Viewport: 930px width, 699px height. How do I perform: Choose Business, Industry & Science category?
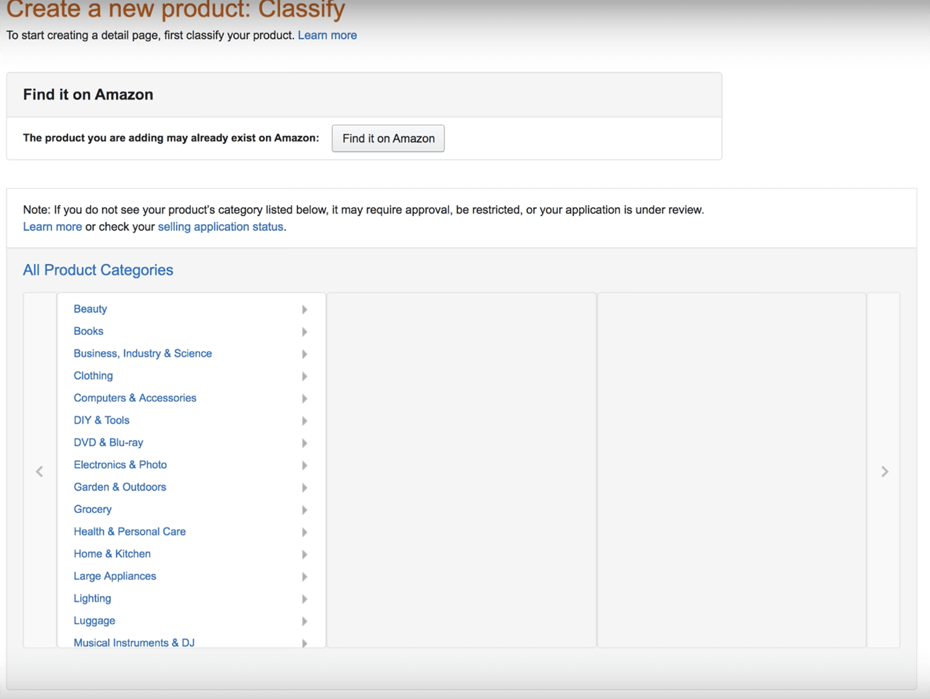click(143, 354)
